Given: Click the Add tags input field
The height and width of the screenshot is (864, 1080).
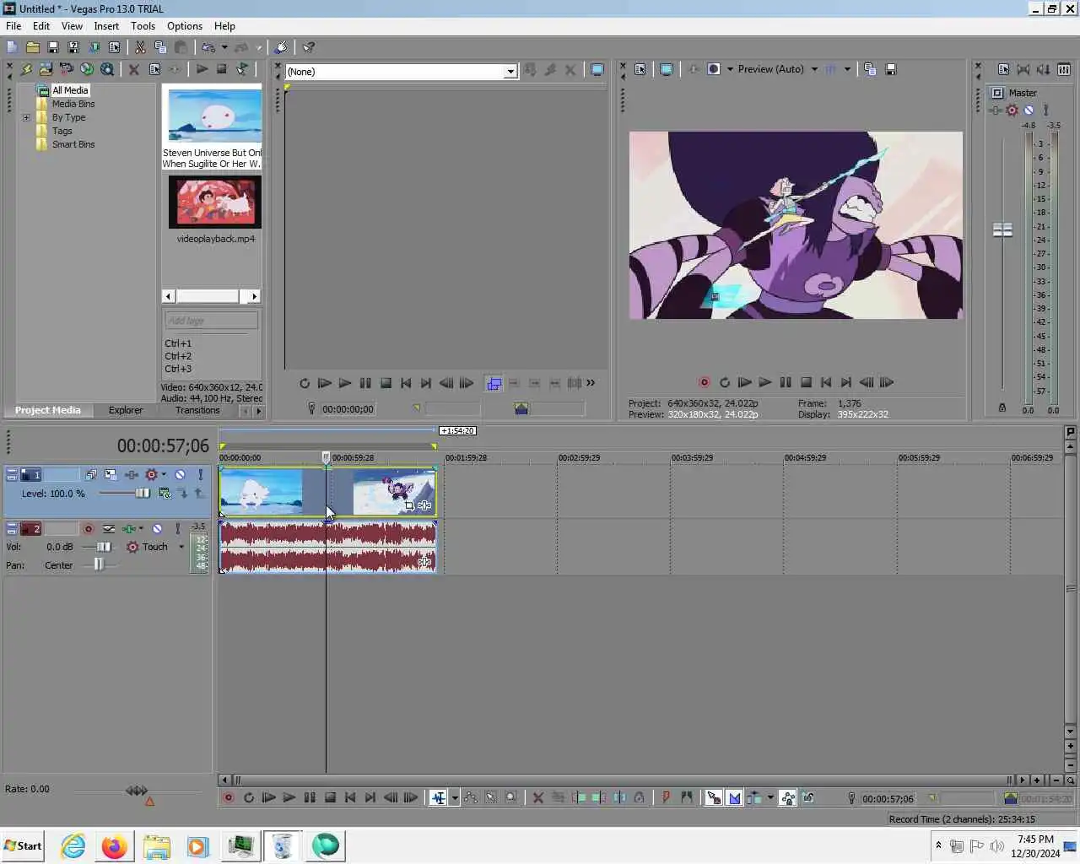Looking at the screenshot, I should [x=211, y=321].
